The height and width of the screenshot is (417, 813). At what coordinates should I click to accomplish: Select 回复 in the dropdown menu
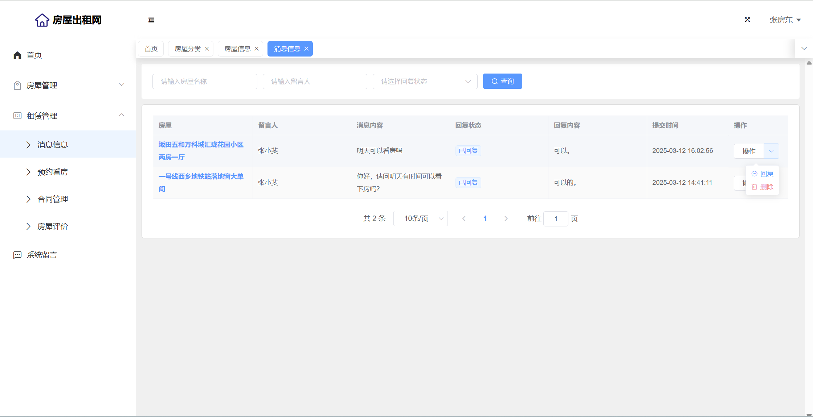pyautogui.click(x=763, y=174)
